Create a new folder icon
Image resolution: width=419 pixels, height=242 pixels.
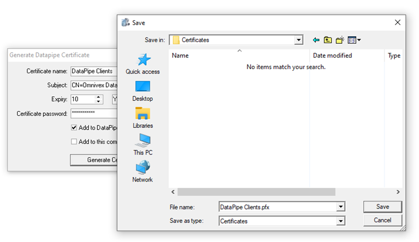click(x=340, y=40)
